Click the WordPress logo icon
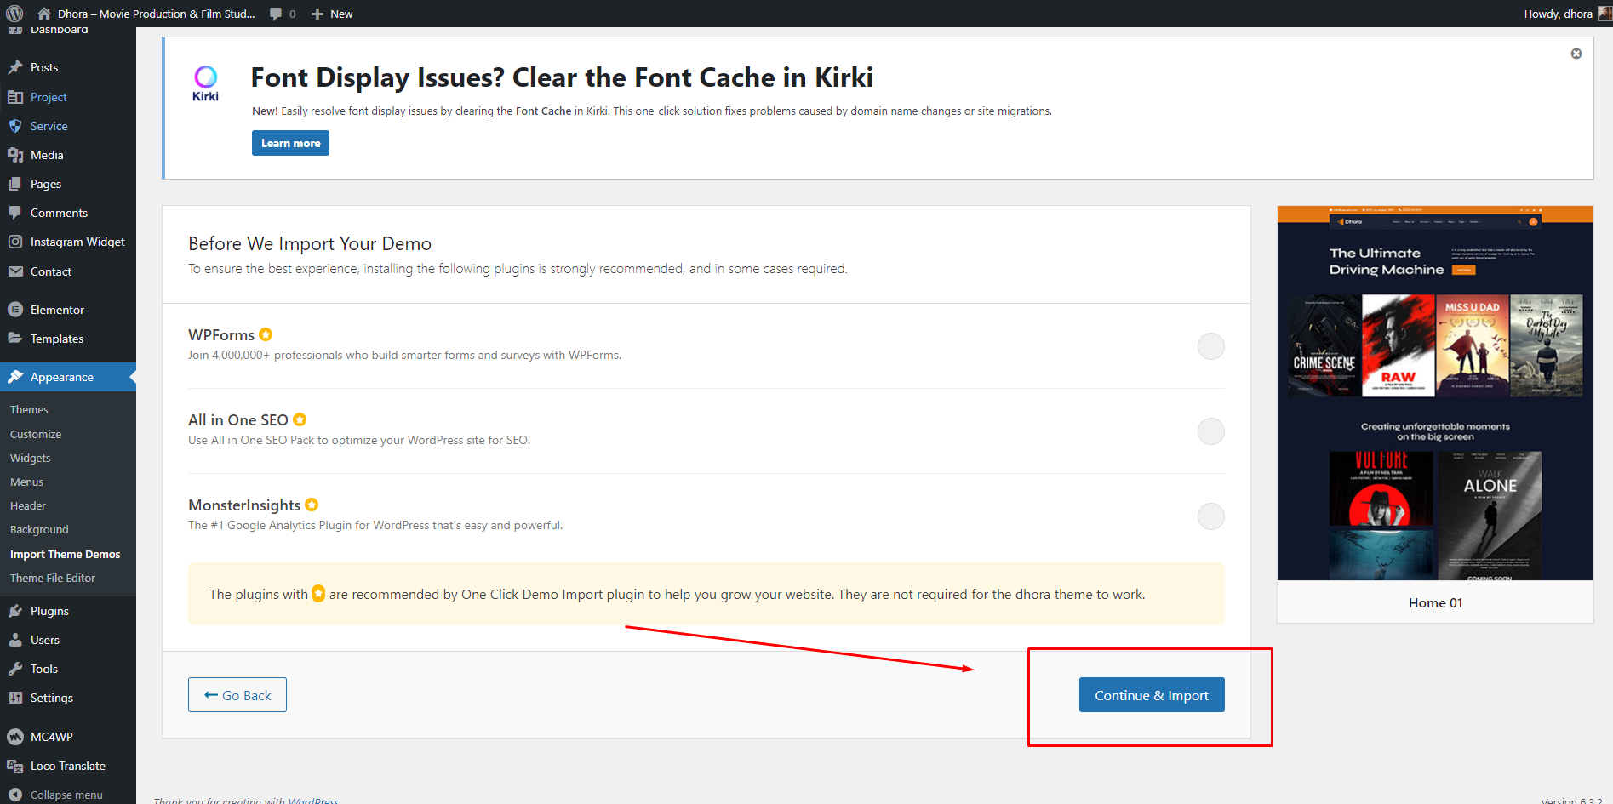Screen dimensions: 1613x804 [x=14, y=14]
